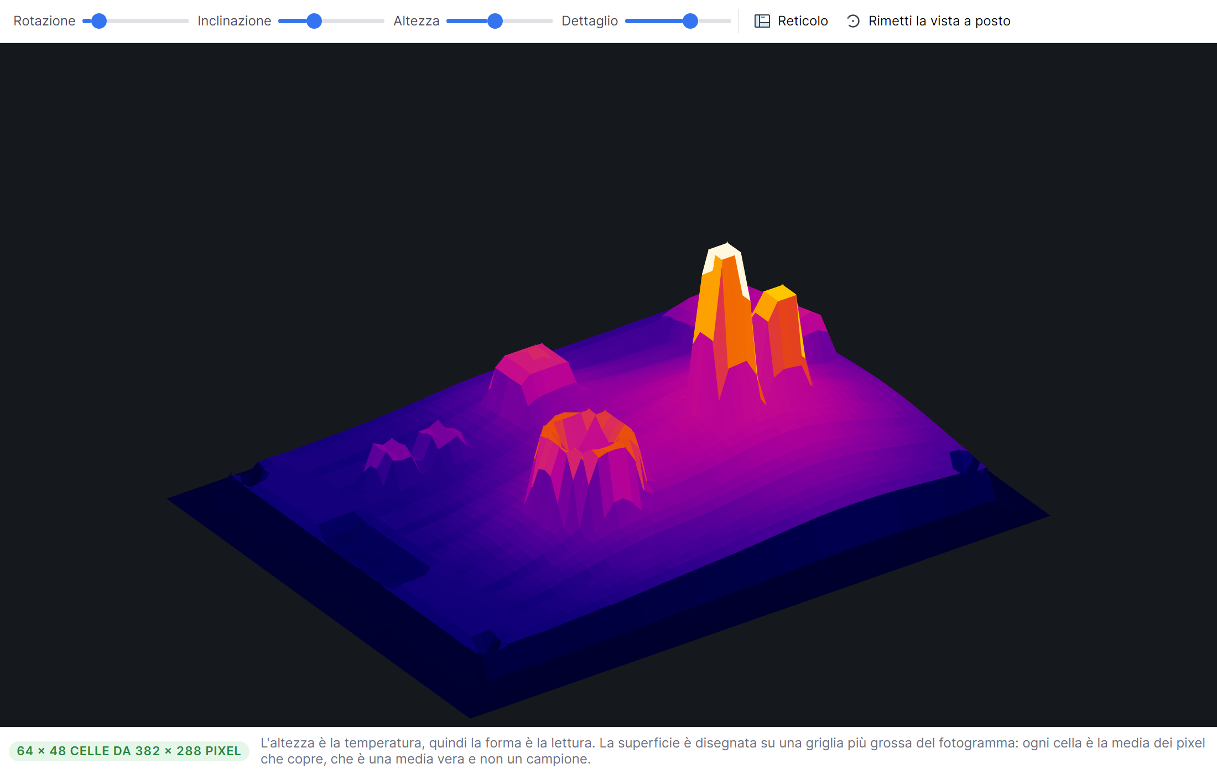Click the Reticolo grid icon

pyautogui.click(x=762, y=21)
